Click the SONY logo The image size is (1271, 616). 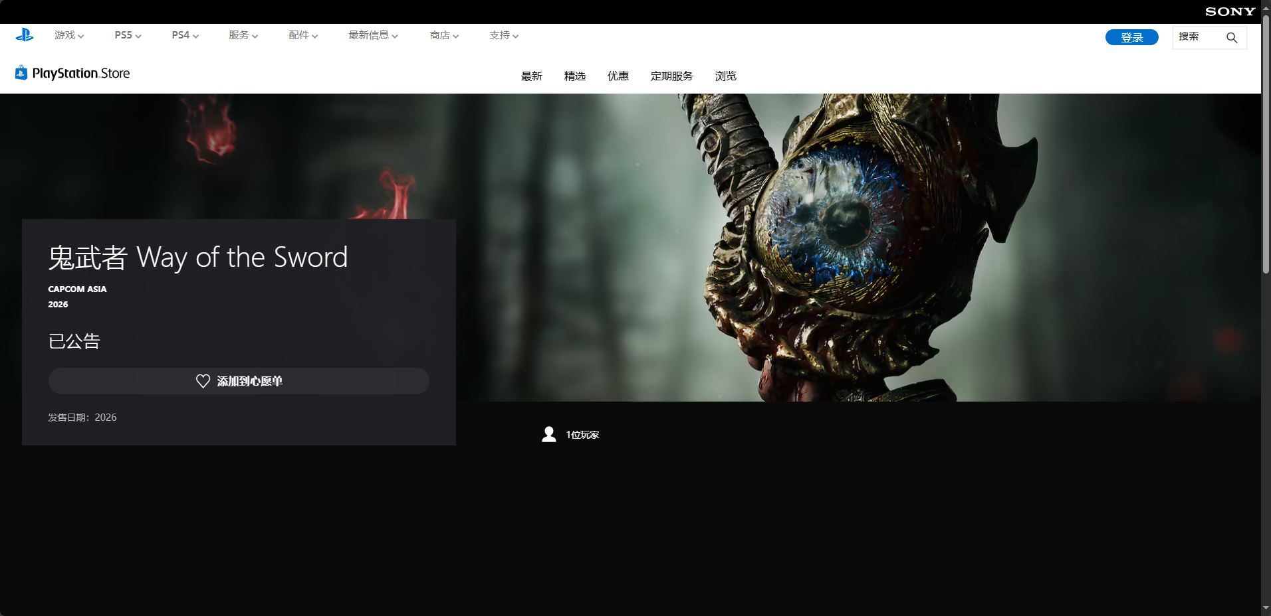pyautogui.click(x=1230, y=11)
